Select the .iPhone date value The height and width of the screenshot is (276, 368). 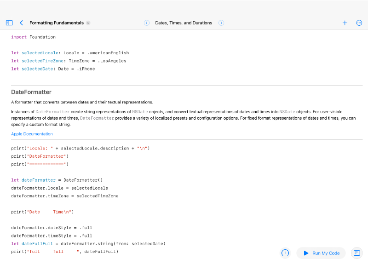click(86, 69)
